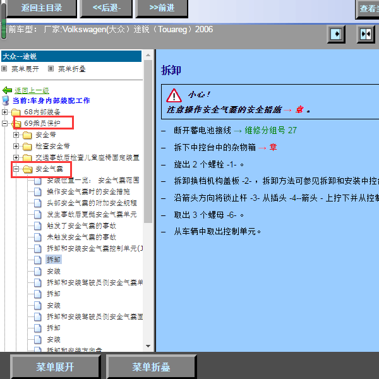Viewport: 379px width, 379px height.
Task: Click the bottom 菜单折叠 button
Action: tap(152, 367)
